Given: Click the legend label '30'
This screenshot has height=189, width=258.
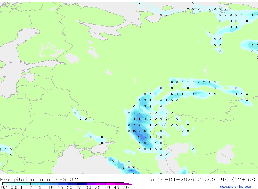Looking at the screenshot, I should [x=88, y=187].
